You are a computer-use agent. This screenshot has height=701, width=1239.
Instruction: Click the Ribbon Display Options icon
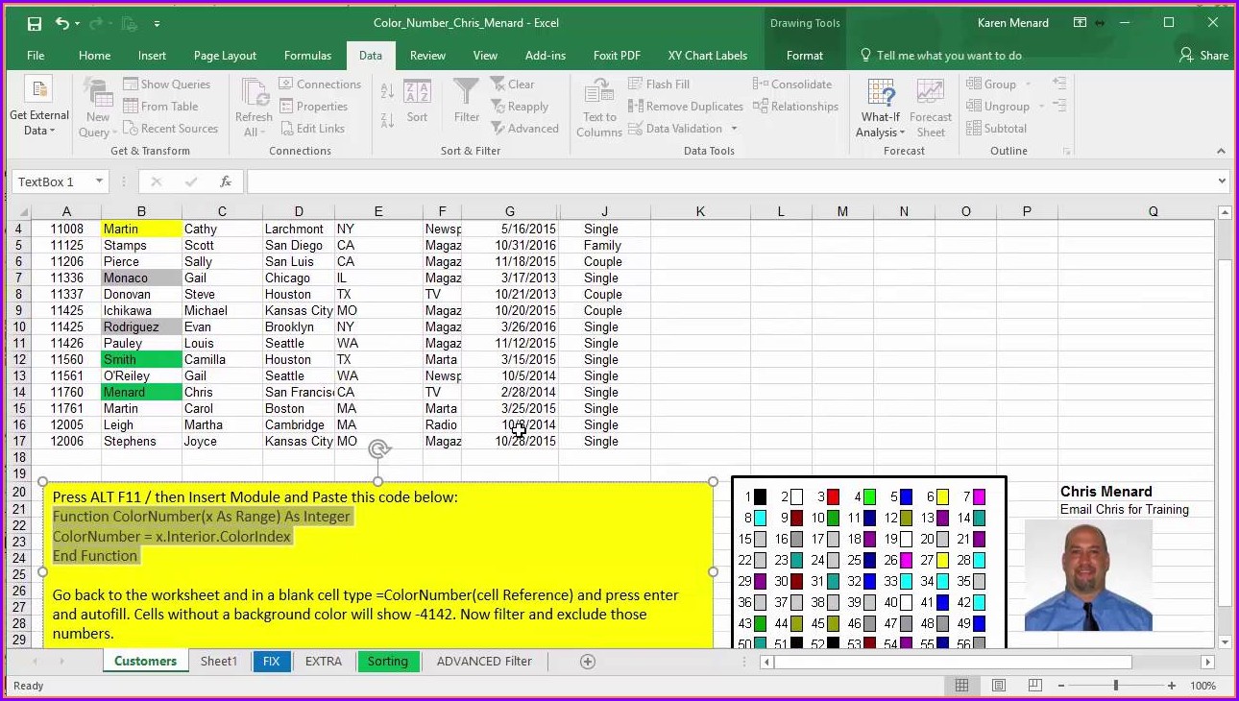1081,23
